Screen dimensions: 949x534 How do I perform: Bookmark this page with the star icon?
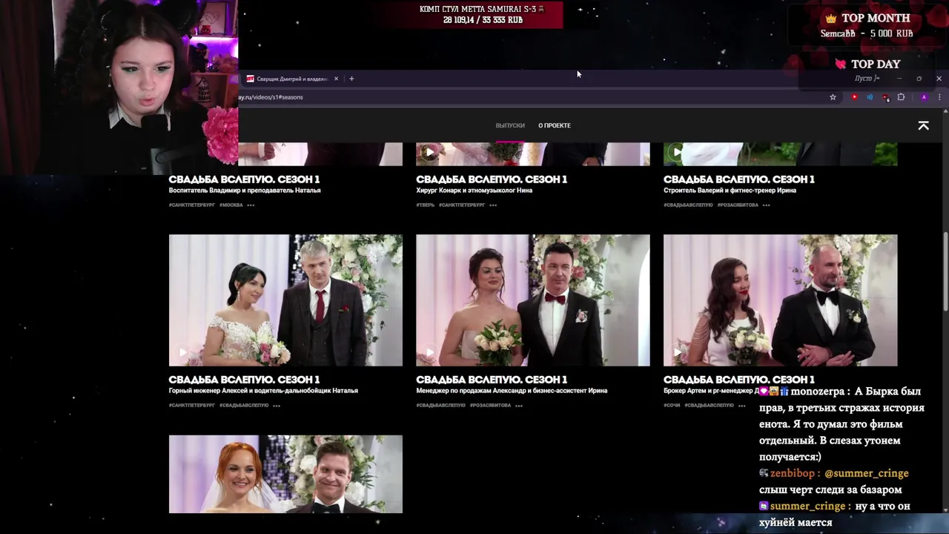pos(833,97)
